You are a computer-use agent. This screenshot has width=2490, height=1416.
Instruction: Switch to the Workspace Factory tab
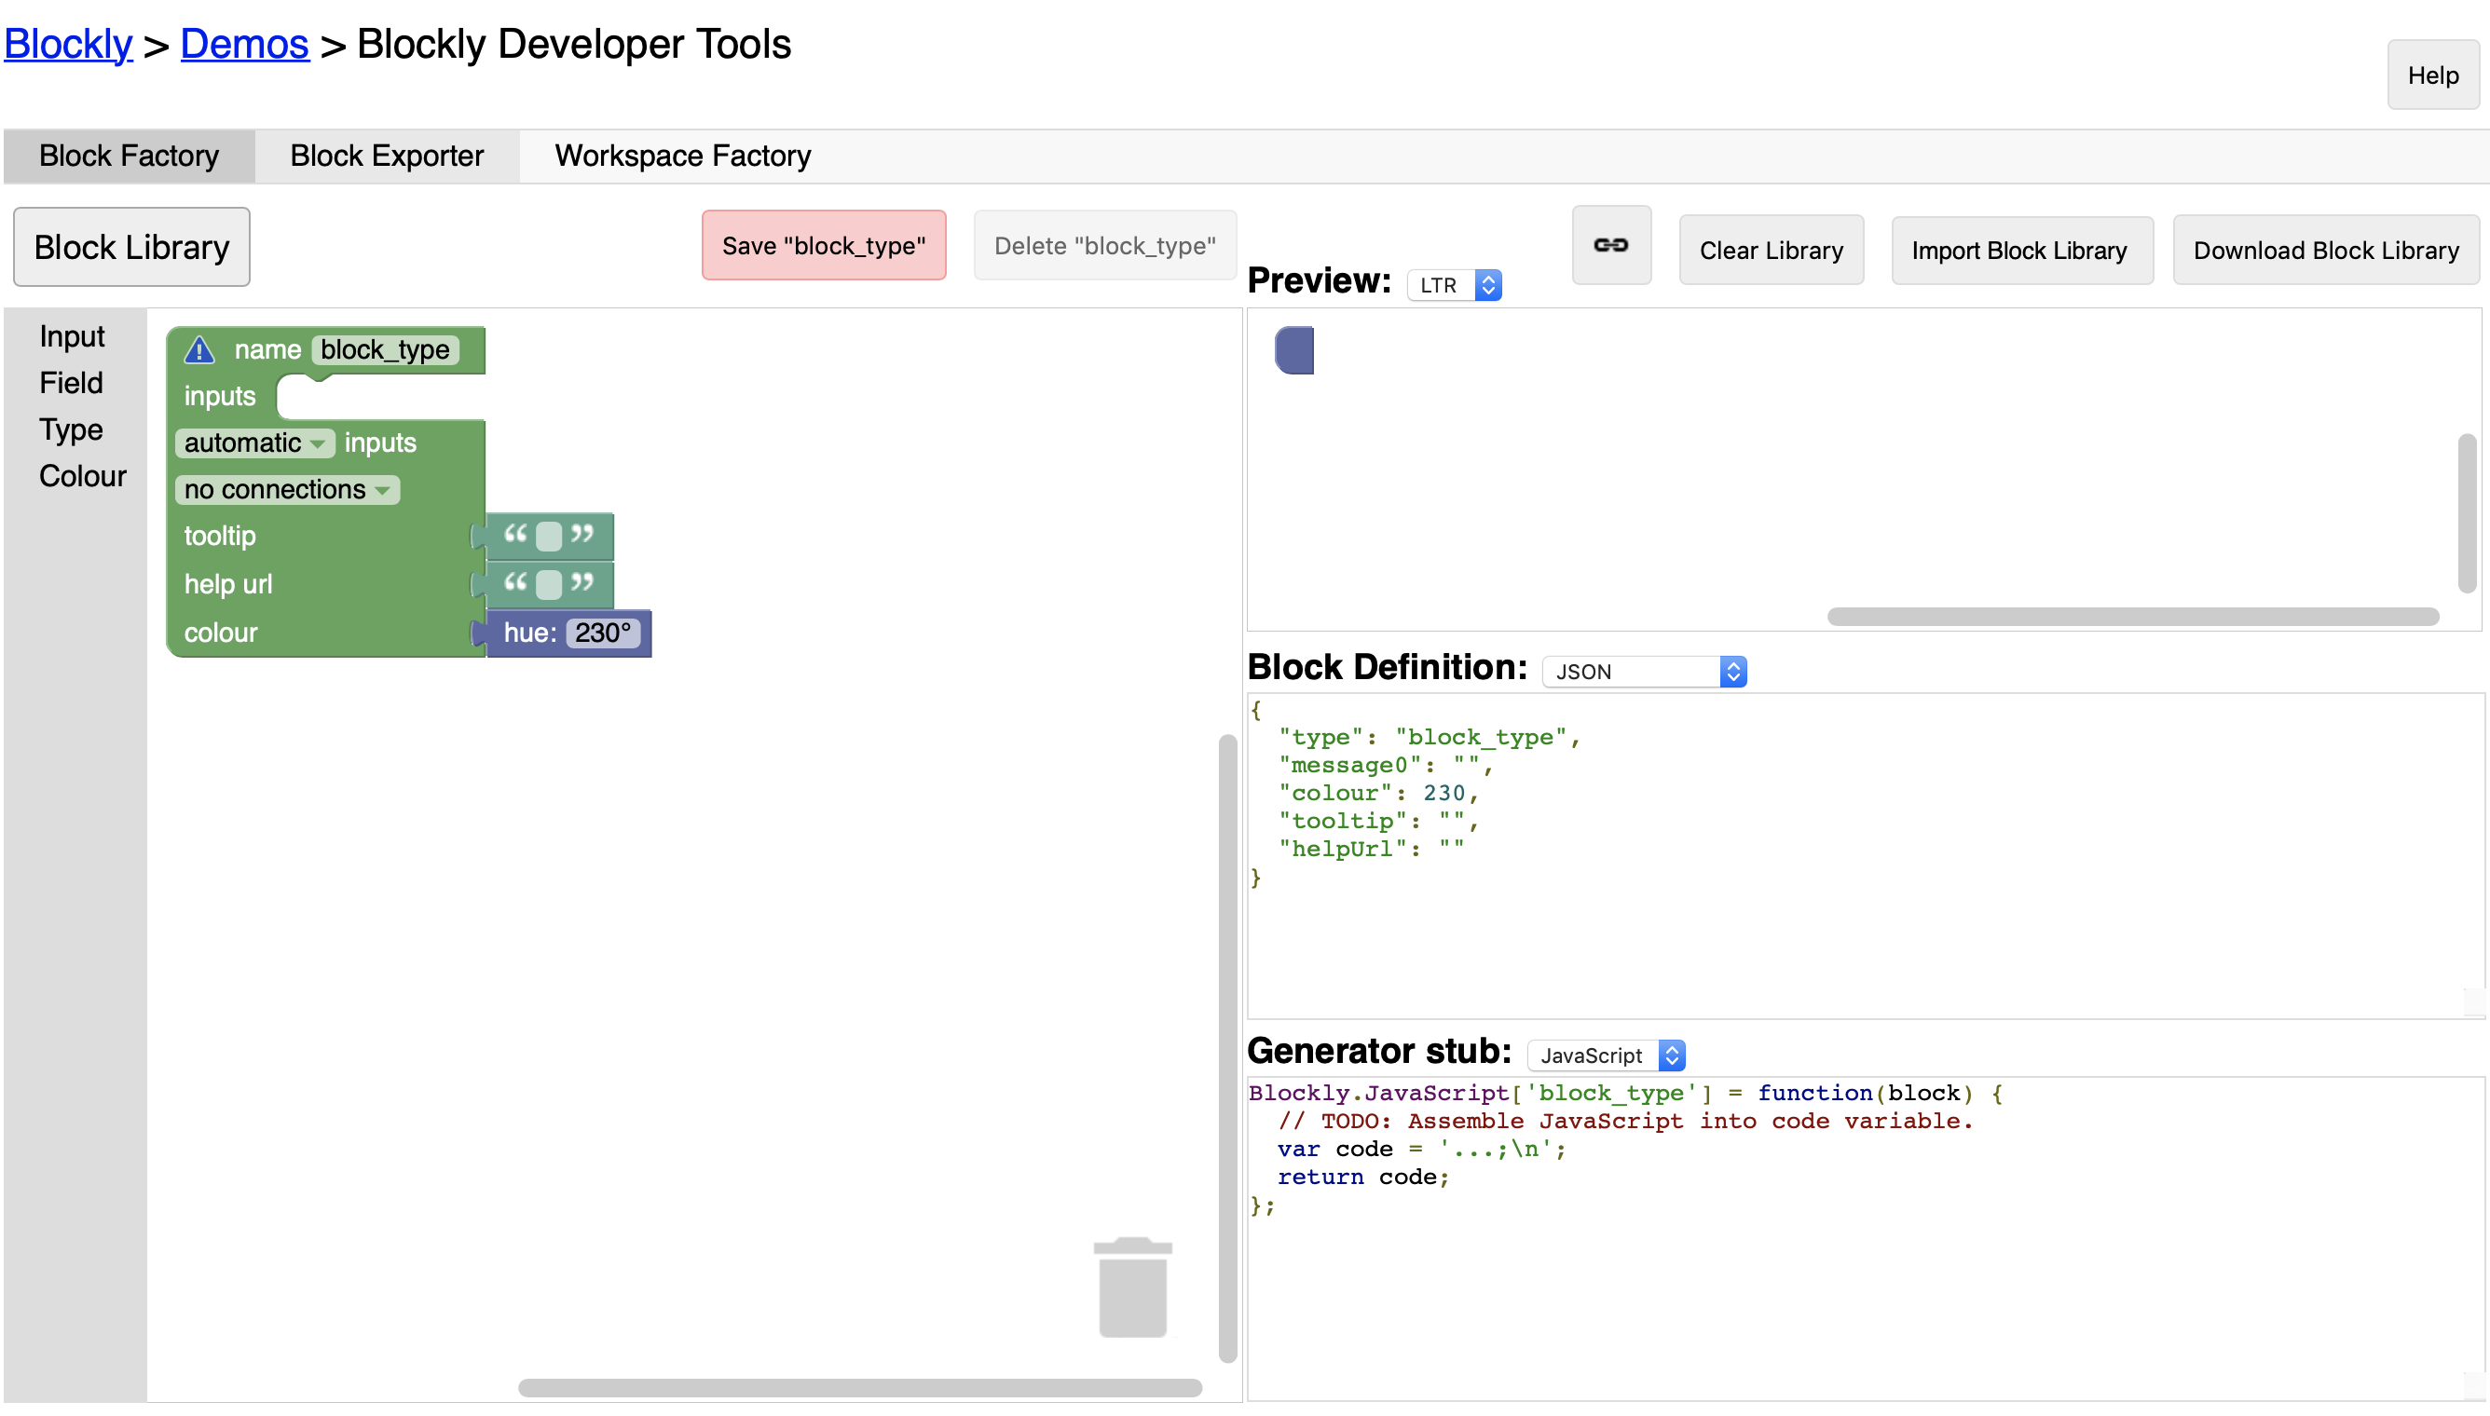click(x=682, y=156)
